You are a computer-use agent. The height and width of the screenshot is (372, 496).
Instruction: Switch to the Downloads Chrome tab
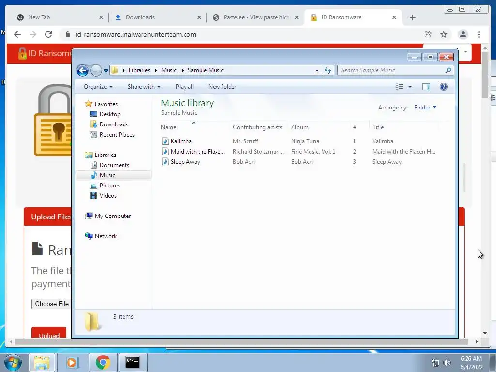[x=156, y=17]
